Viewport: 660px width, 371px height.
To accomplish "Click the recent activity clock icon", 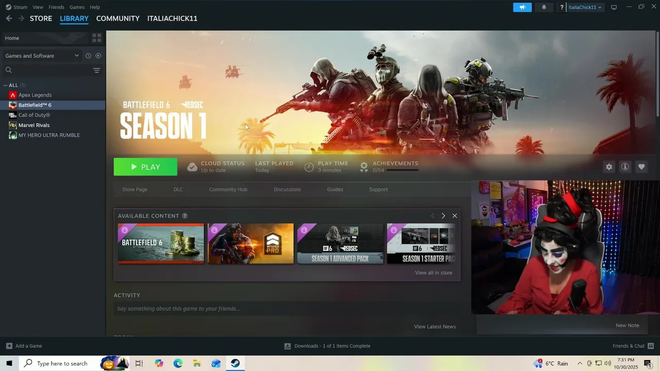I will (88, 56).
